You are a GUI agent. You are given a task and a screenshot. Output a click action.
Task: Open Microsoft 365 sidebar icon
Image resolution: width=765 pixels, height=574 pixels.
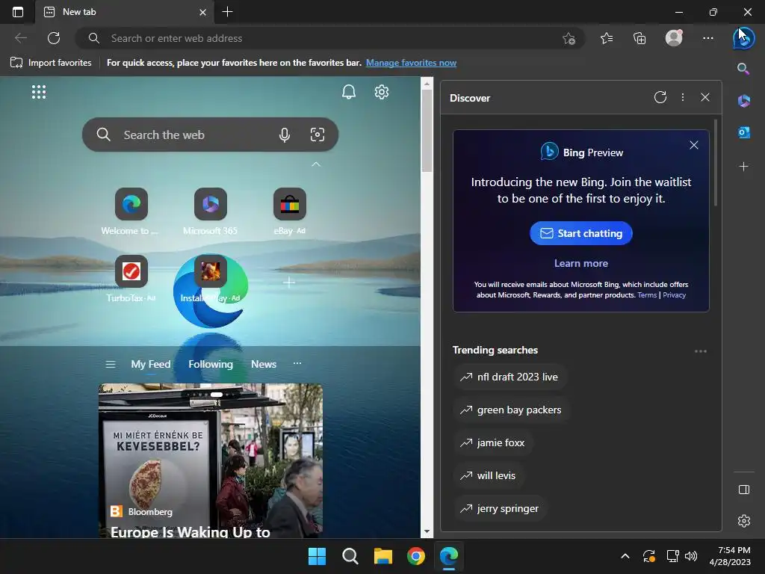click(x=743, y=101)
